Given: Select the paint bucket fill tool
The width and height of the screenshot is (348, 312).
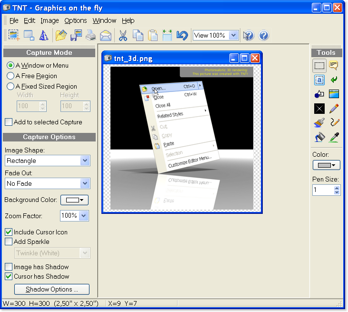Looking at the screenshot, I should pyautogui.click(x=319, y=137).
